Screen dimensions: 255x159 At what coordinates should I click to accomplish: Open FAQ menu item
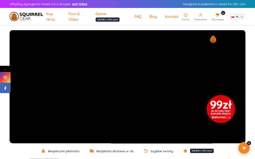click(x=138, y=17)
